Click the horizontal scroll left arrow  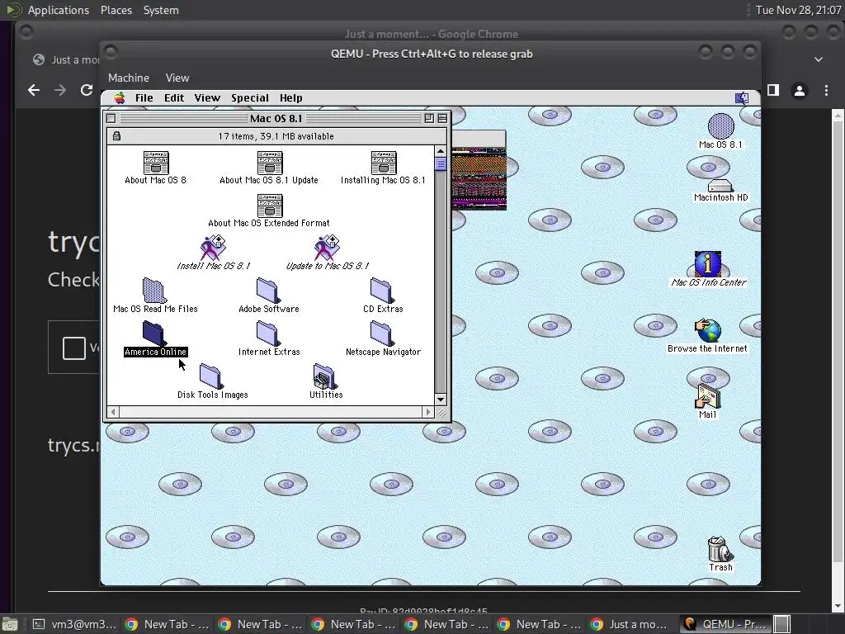(x=113, y=412)
